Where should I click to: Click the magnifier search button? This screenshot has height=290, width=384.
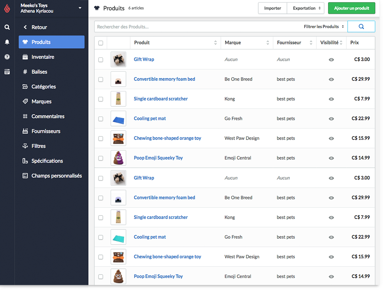[x=361, y=27]
